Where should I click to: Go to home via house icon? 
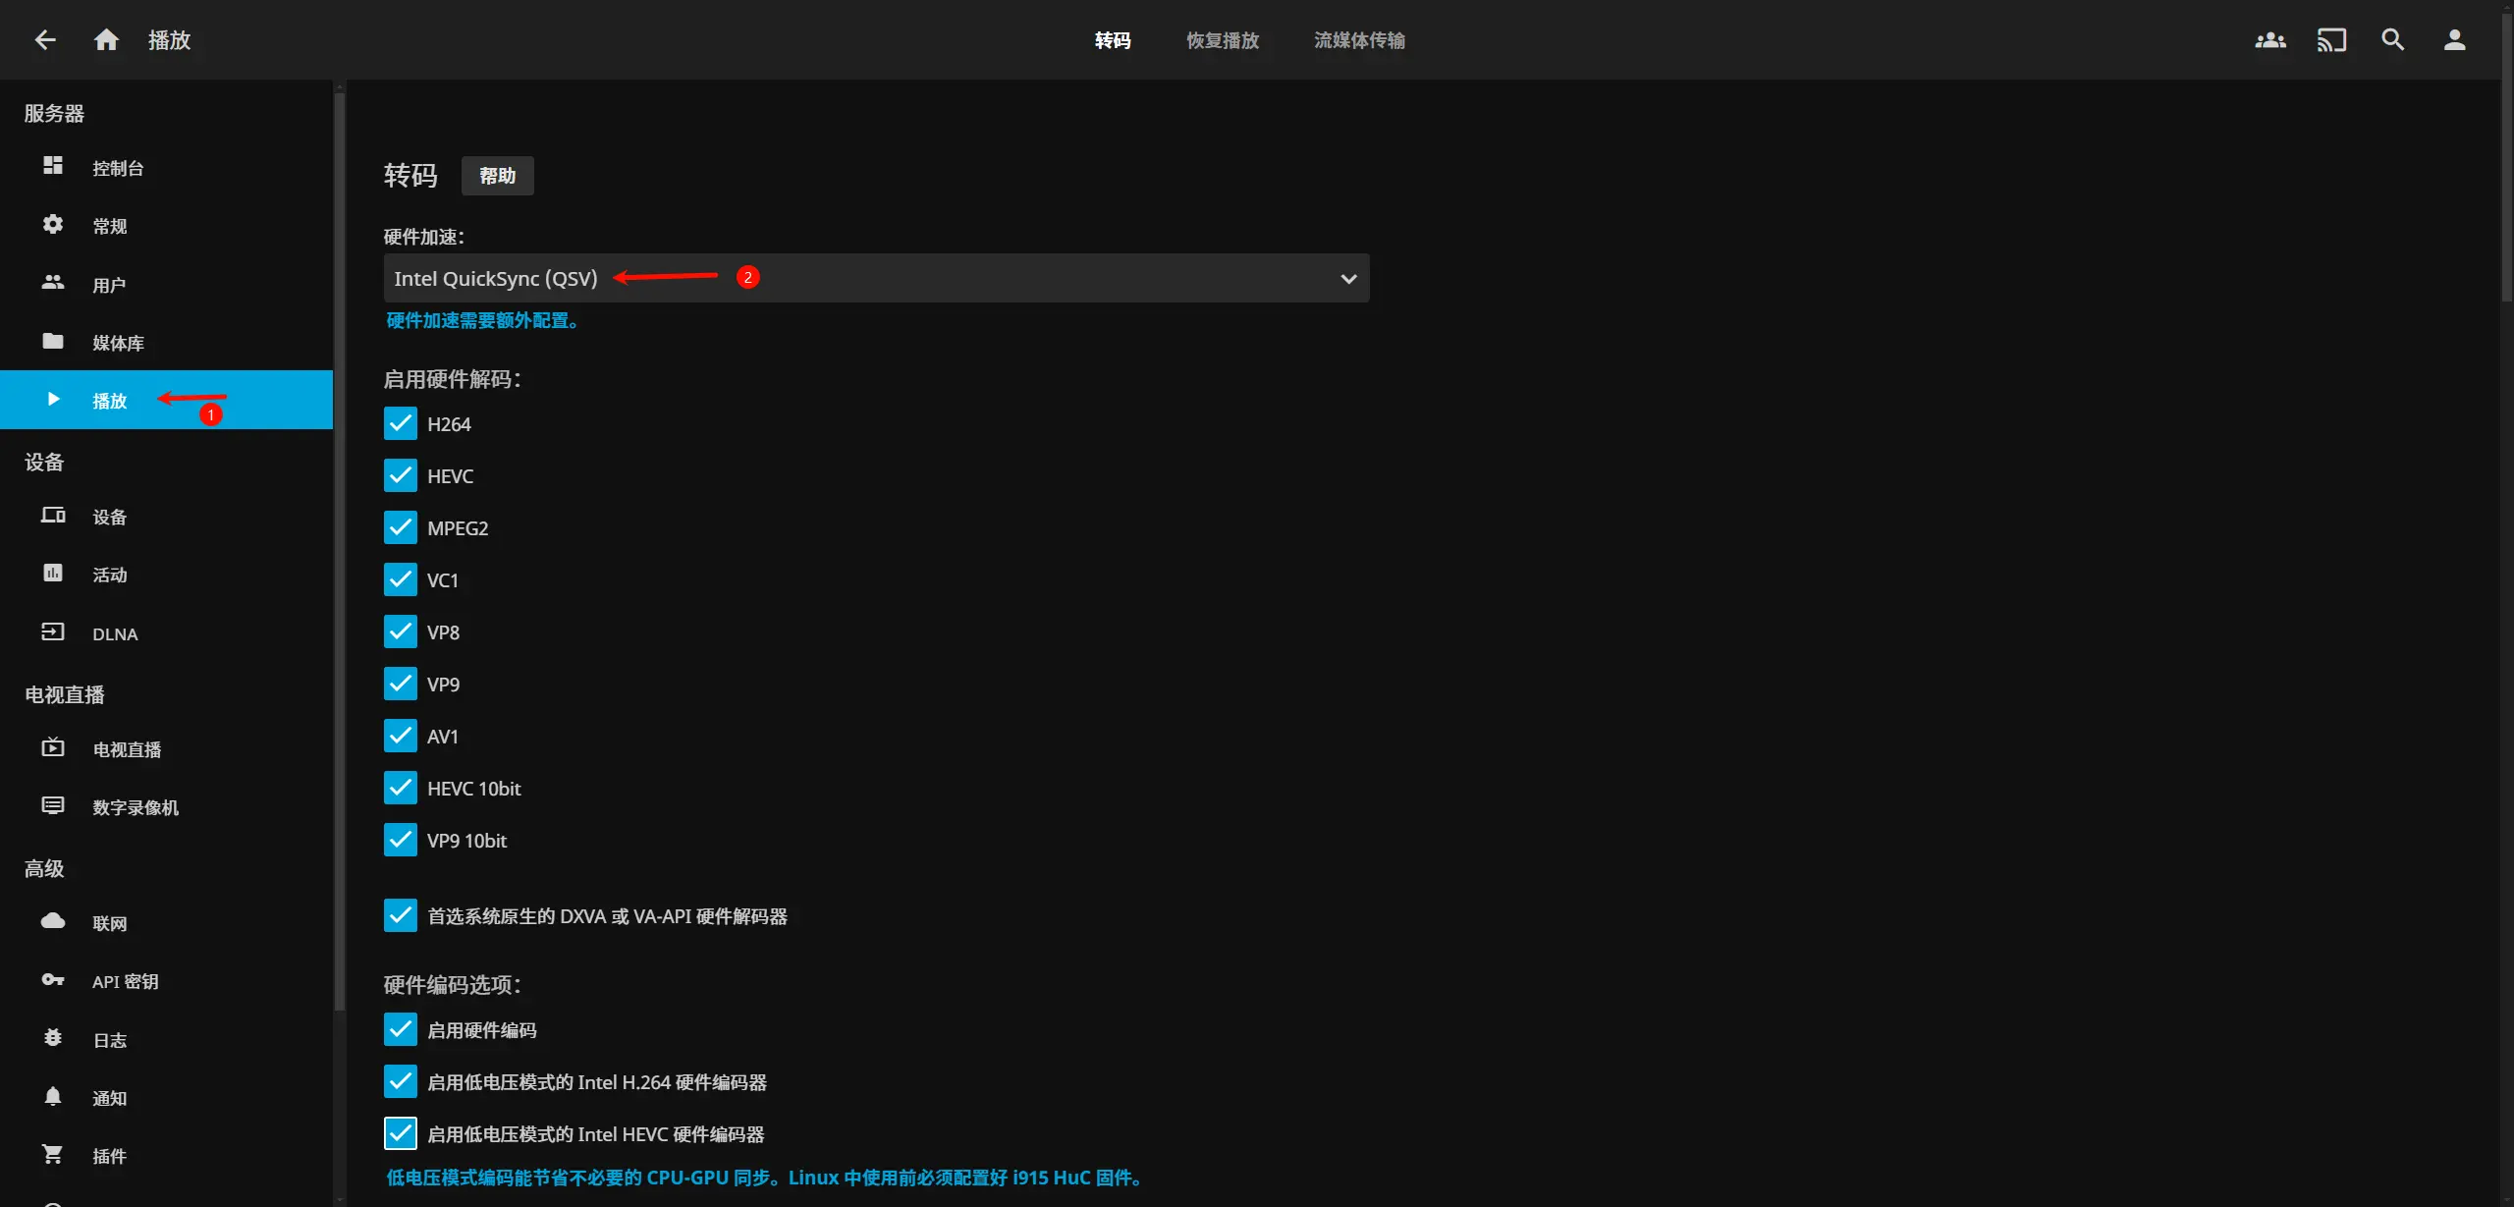coord(106,39)
